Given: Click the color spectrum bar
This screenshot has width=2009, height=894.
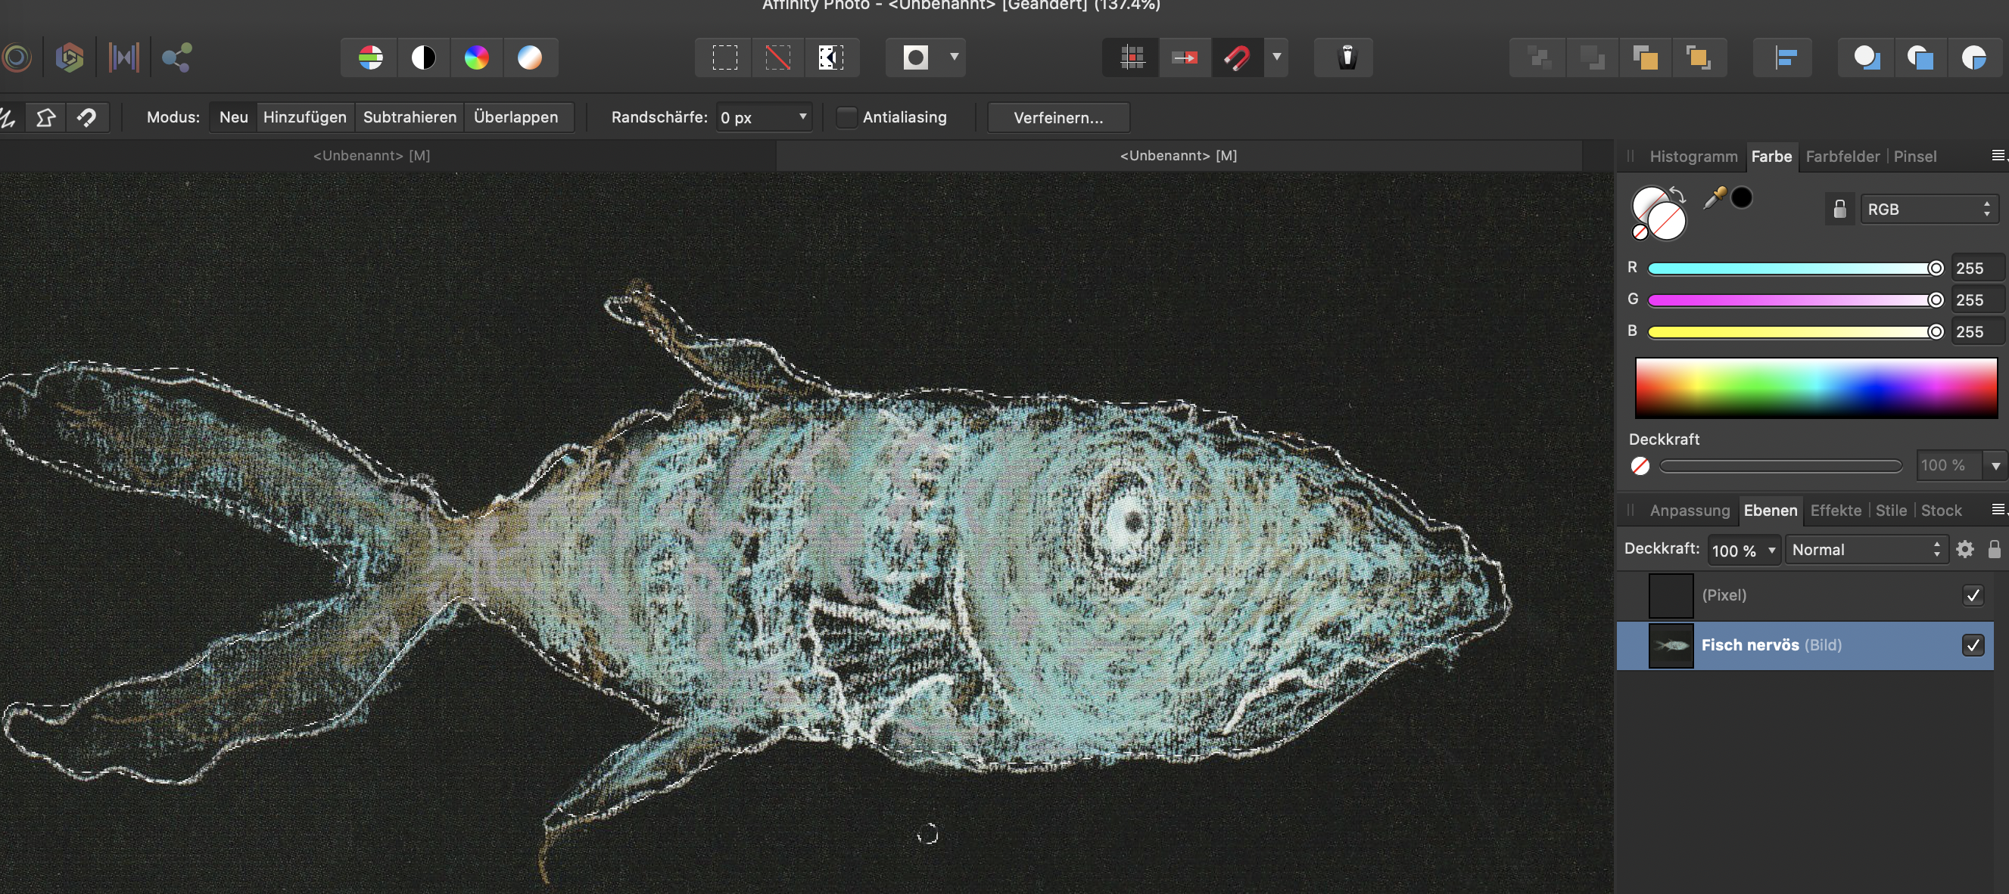Looking at the screenshot, I should pos(1815,387).
